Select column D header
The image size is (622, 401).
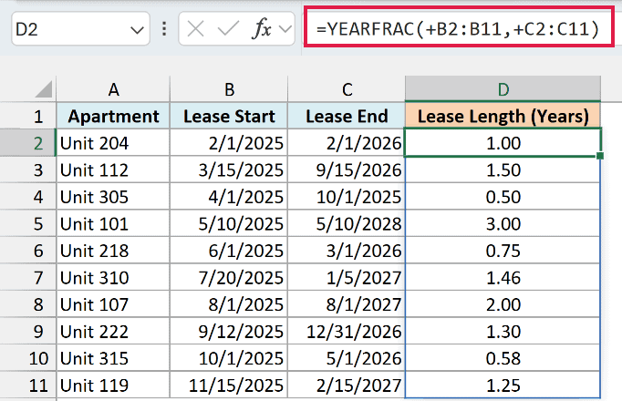click(x=503, y=89)
